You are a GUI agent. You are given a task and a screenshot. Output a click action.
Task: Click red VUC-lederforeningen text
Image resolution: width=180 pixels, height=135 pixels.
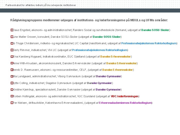pos(124,96)
